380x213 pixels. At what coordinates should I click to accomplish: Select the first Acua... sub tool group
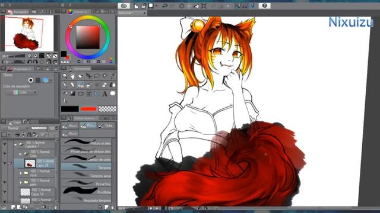(70, 125)
